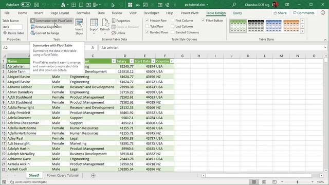Click the Table Name input field
The image size is (329, 185).
pos(12,27)
